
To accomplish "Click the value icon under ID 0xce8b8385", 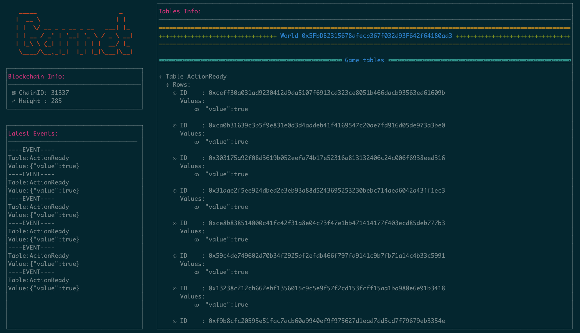I will (197, 240).
